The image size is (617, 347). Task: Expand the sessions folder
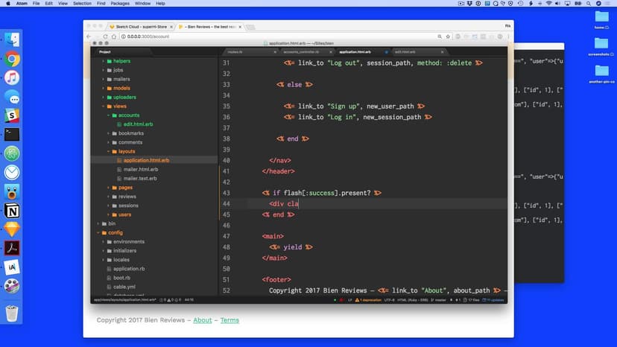click(128, 206)
